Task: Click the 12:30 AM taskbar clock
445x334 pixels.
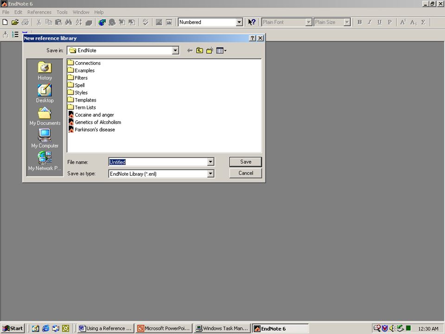Action: tap(428, 328)
